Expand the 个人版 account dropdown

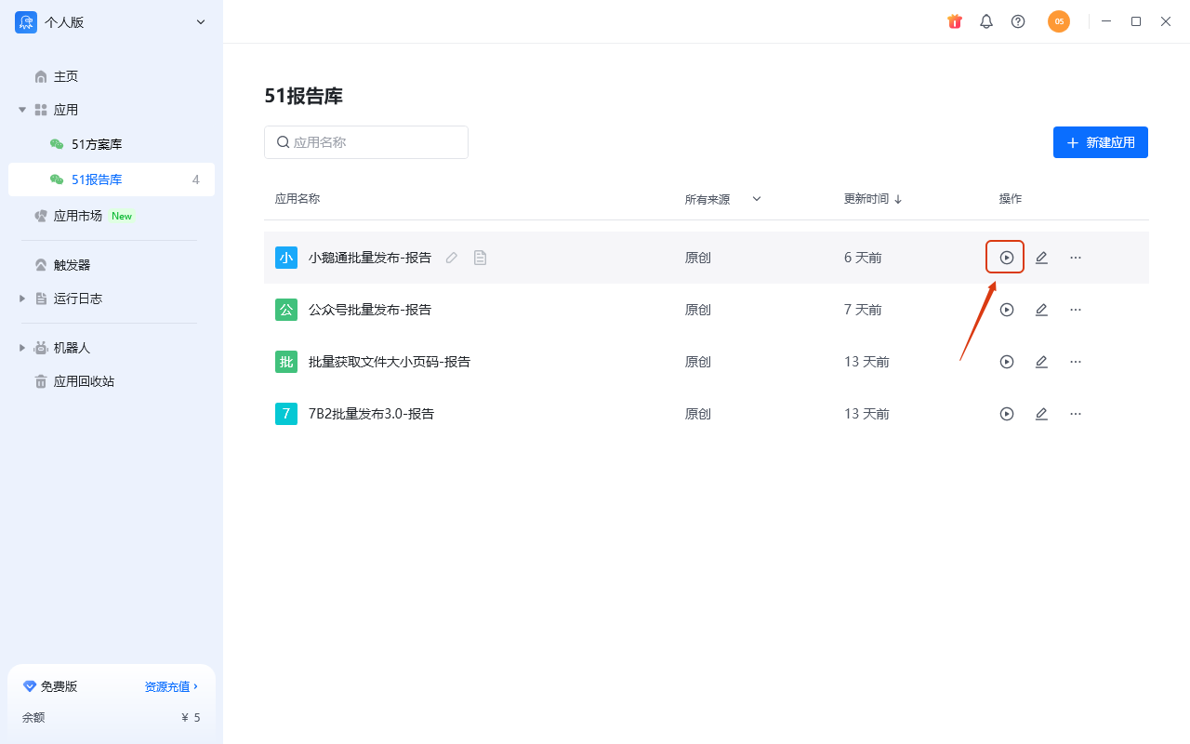pos(200,21)
